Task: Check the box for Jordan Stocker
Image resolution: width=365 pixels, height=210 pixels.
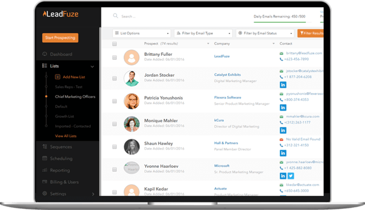Action: 115,79
